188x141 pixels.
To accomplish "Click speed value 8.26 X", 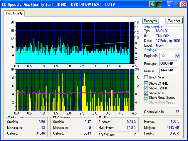I will 174,133.
